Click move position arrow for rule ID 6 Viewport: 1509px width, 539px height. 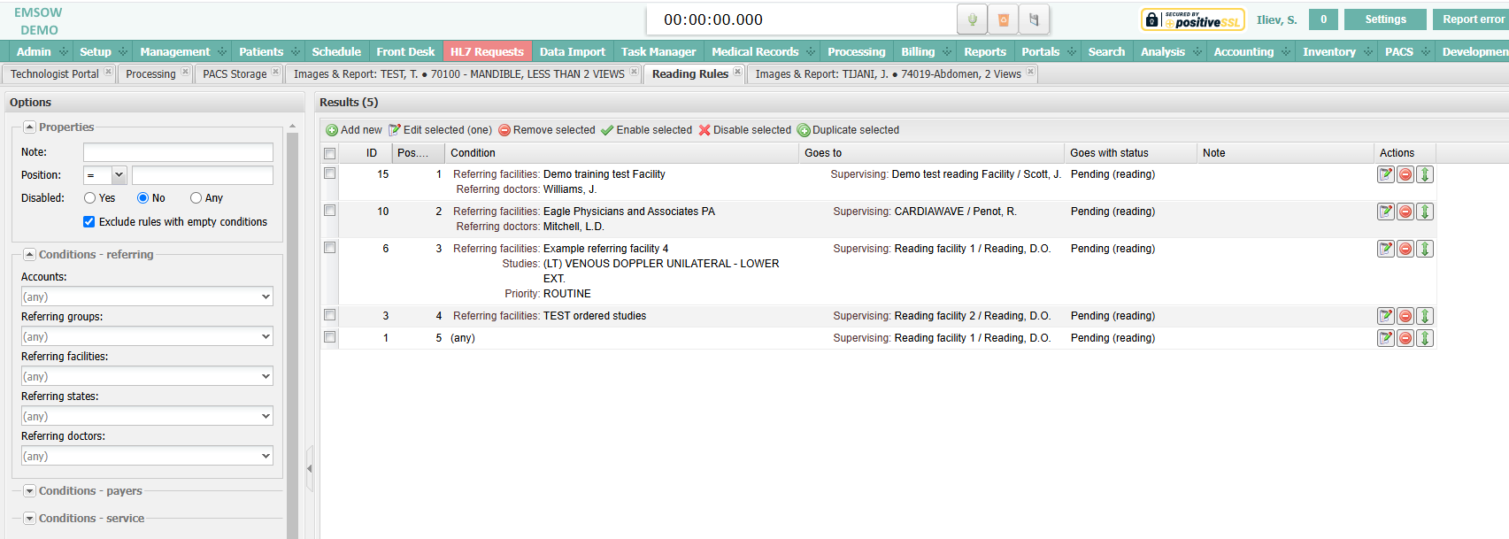[x=1425, y=249]
